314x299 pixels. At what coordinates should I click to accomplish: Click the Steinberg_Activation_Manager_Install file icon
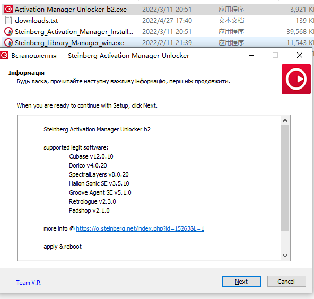click(x=8, y=31)
